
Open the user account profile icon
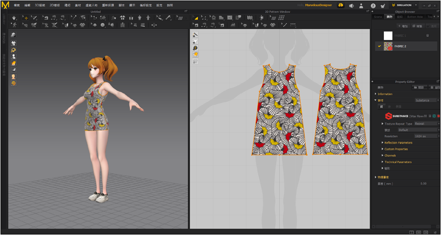[361, 5]
